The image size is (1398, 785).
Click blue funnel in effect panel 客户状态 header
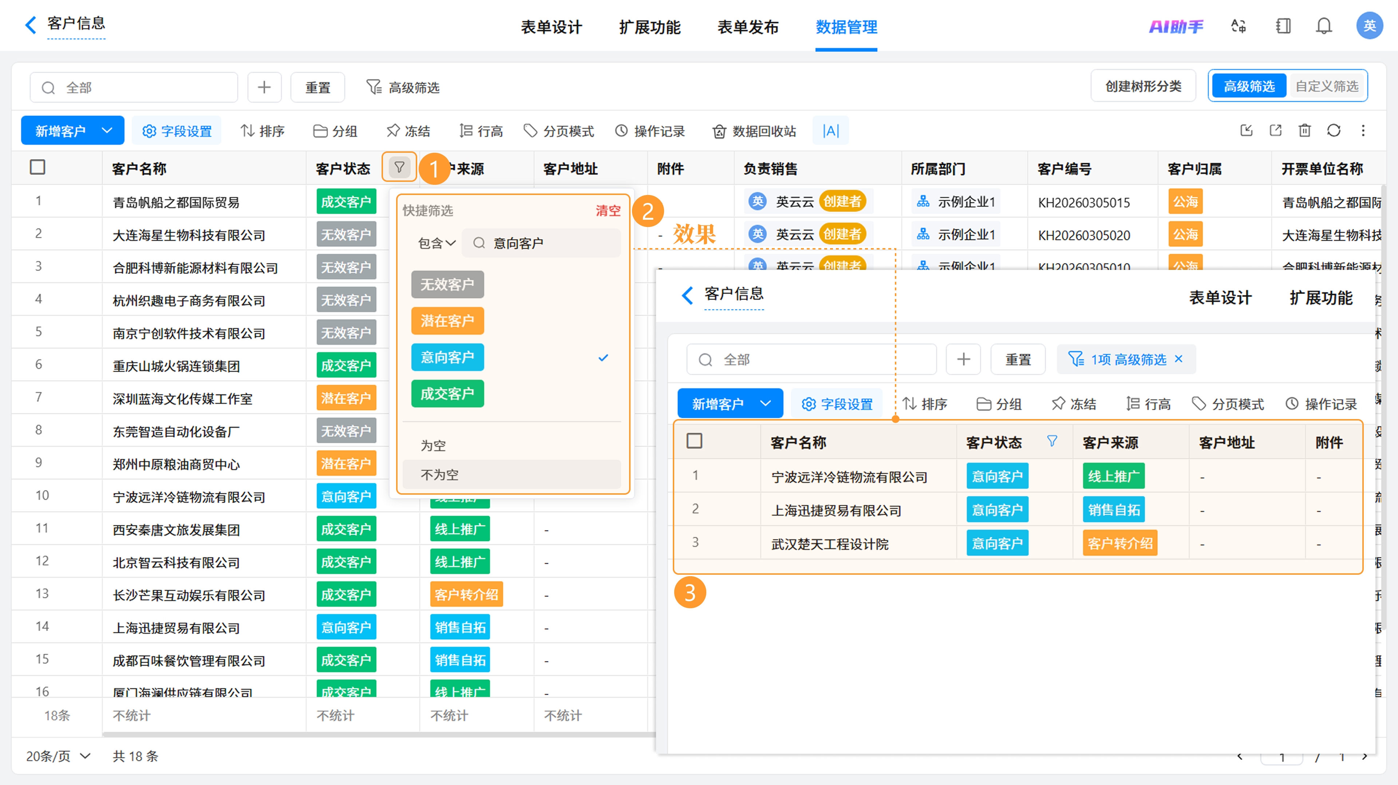click(x=1052, y=441)
